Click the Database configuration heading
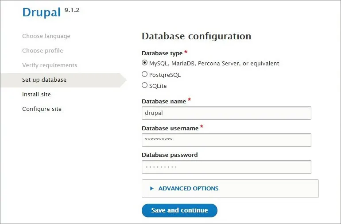Image resolution: width=341 pixels, height=224 pixels. click(196, 36)
